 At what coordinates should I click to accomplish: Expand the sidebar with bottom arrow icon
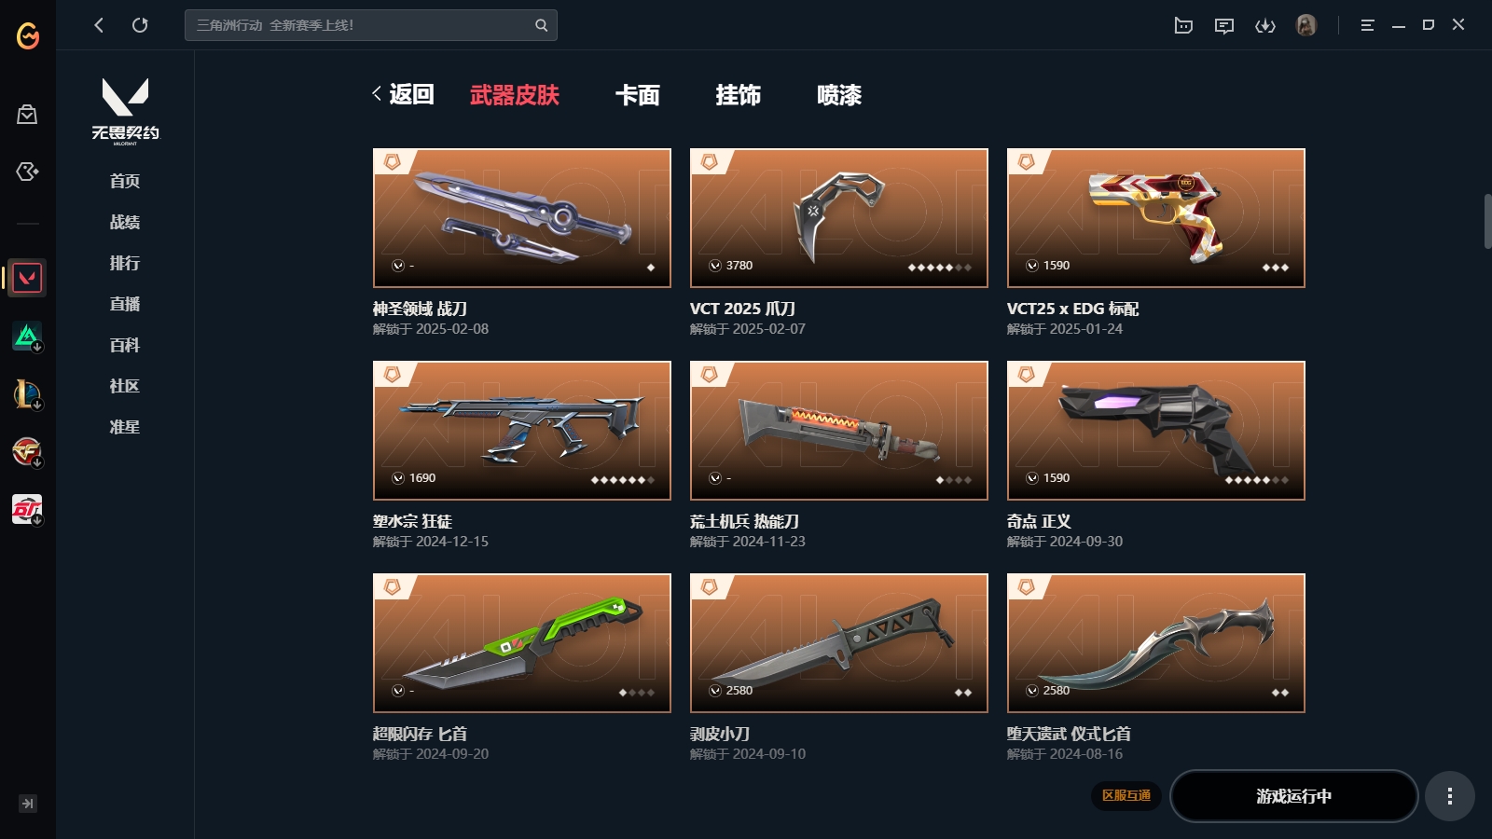[x=28, y=804]
